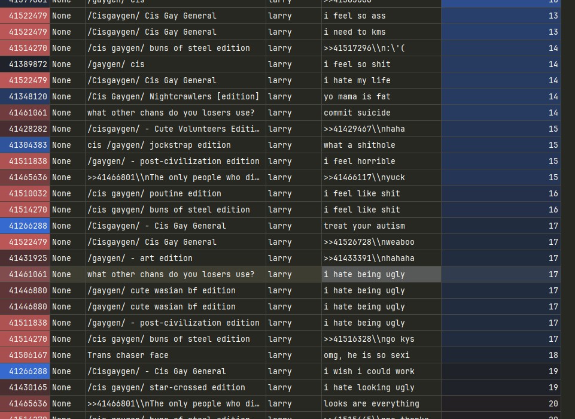Select 'Trans chaser face' title cell
This screenshot has height=419, width=575.
click(x=175, y=355)
